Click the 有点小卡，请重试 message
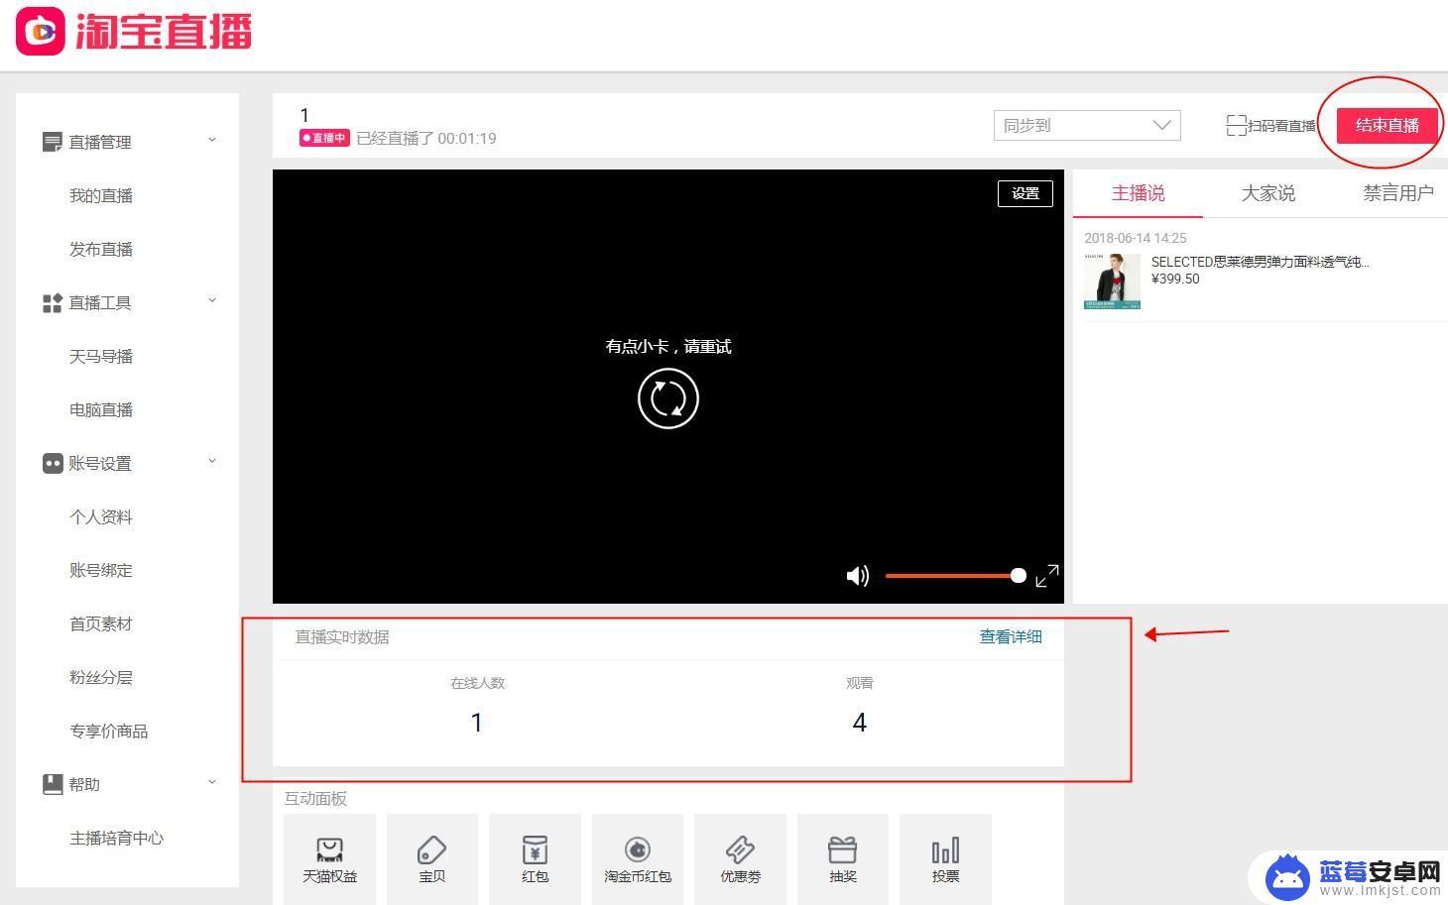 pyautogui.click(x=668, y=346)
